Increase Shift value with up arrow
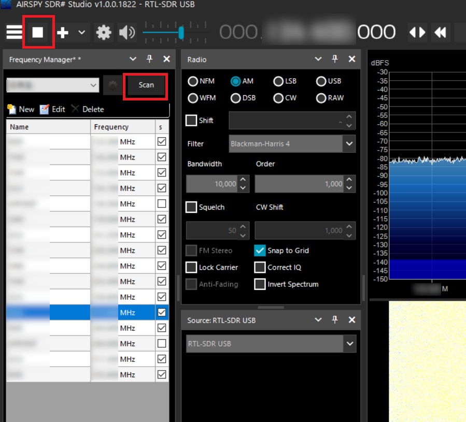Viewport: 466px width, 422px height. pos(349,117)
